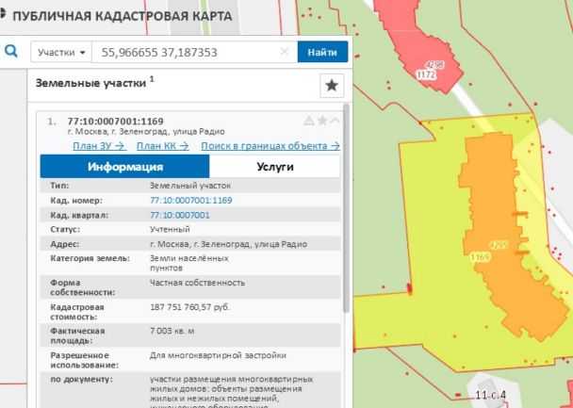This screenshot has height=408, width=573.
Task: Click the cadastral value 187 751 760,57 руб.
Action: tap(189, 307)
